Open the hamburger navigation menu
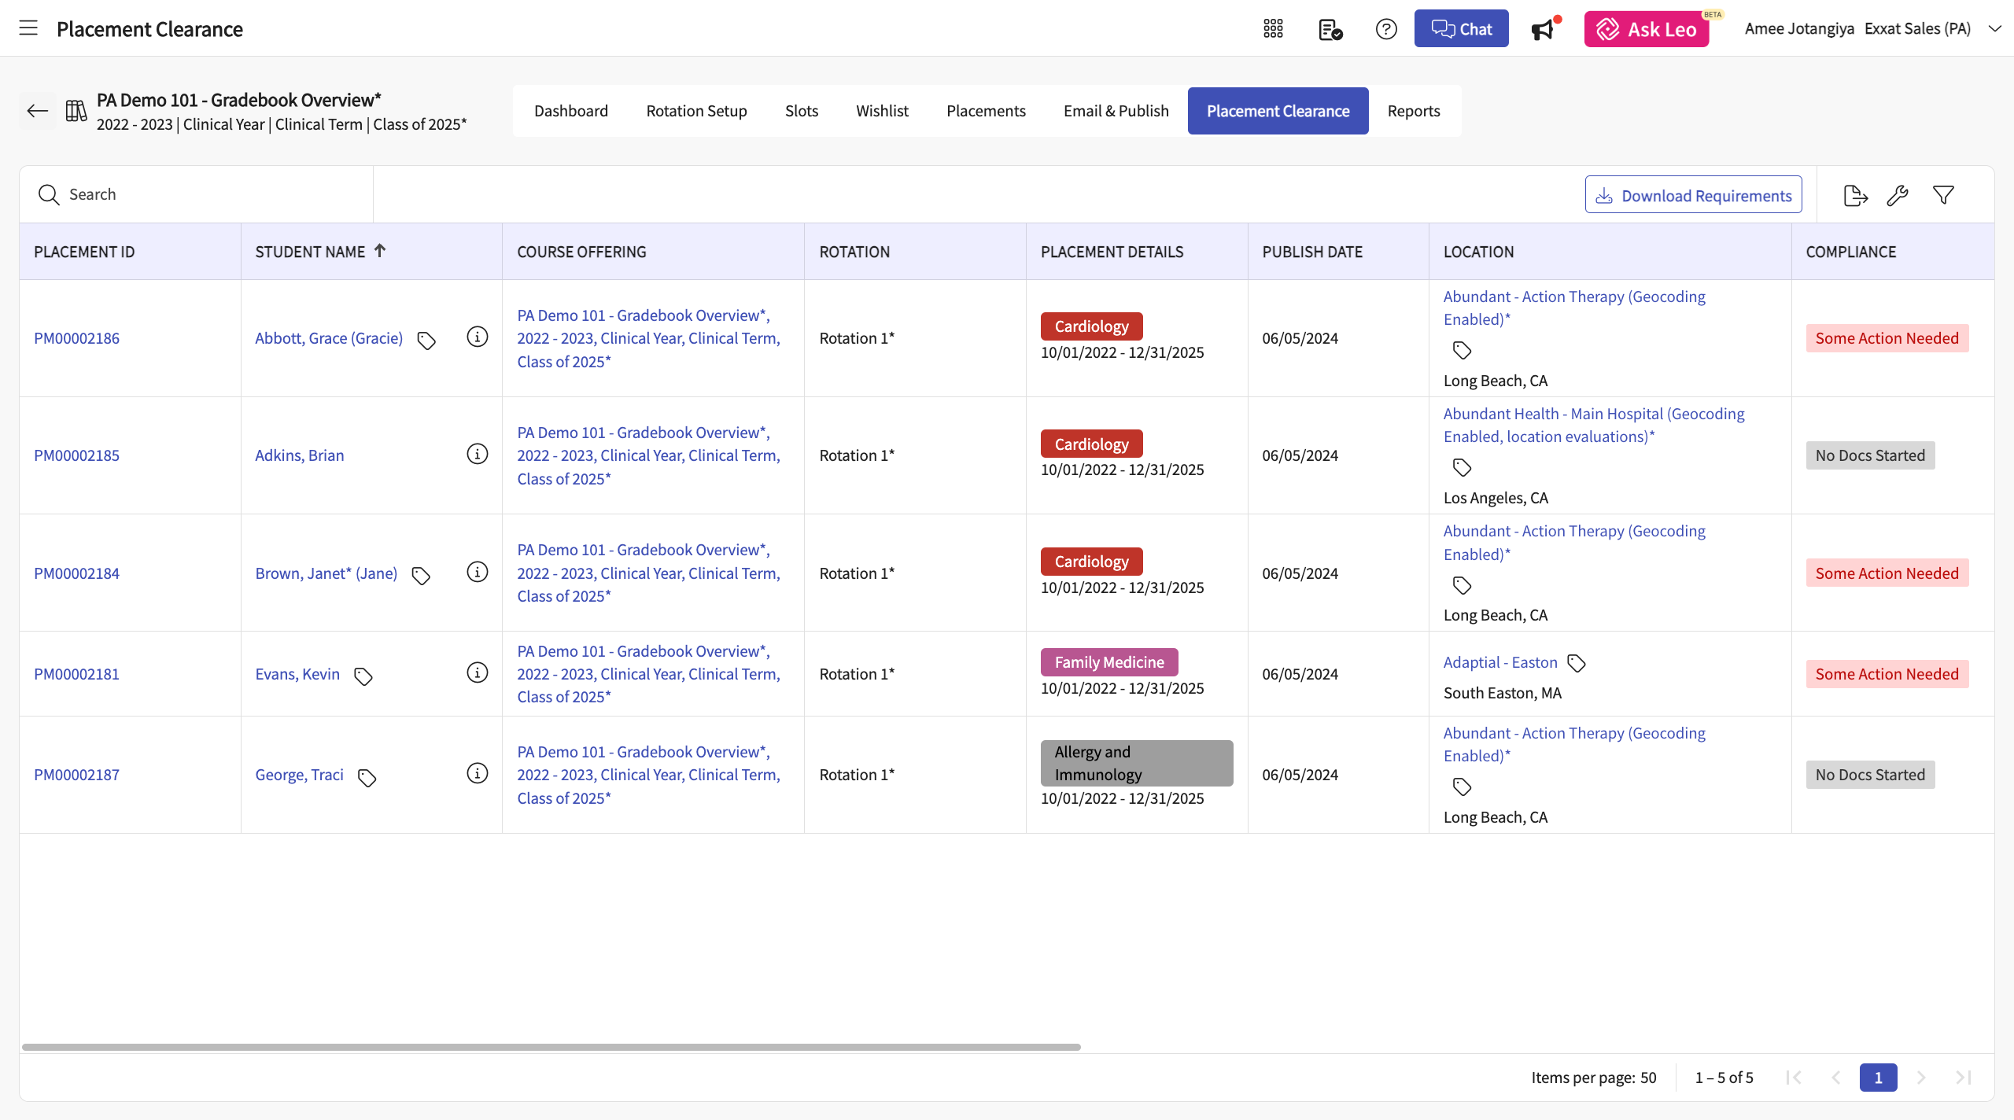The height and width of the screenshot is (1120, 2014). click(x=28, y=28)
